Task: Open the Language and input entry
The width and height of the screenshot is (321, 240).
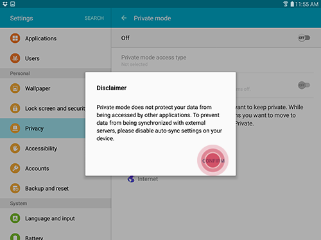Action: click(56, 218)
